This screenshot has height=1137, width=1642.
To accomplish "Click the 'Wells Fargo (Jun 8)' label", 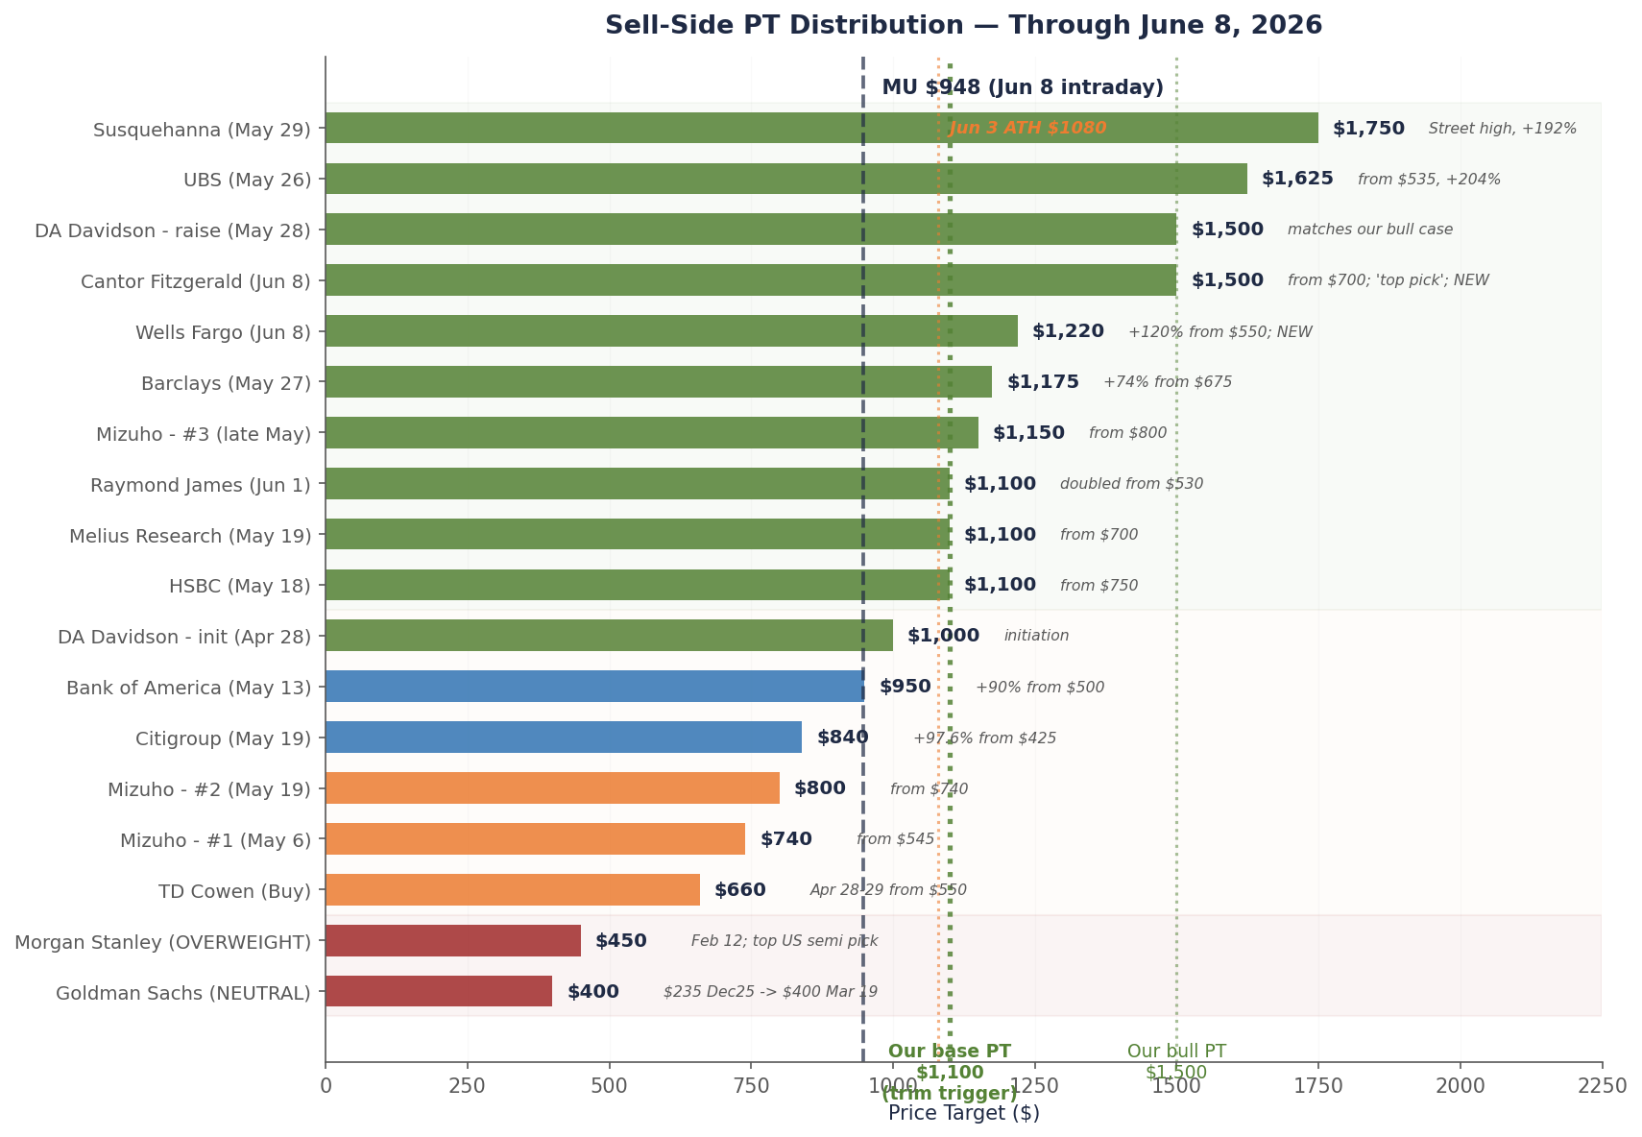I will click(x=223, y=332).
